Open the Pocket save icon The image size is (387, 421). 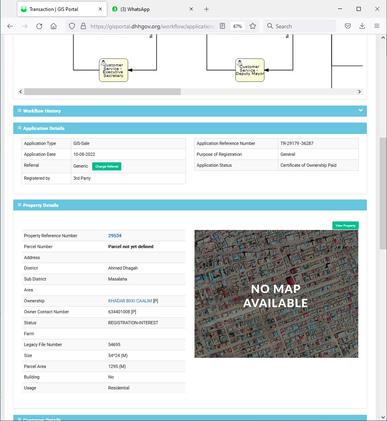point(348,26)
